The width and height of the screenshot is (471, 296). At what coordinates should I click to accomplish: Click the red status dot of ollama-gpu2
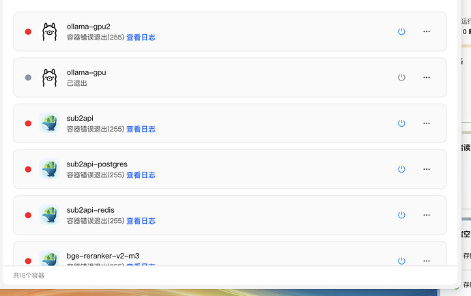[x=28, y=31]
